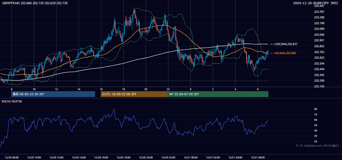The image size is (342, 160).
Task: Click RSI scale value 20
Action: point(316,141)
